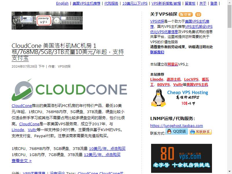Click the 和我联系 contact button
Image resolution: width=232 pixels, height=174 pixels.
[200, 132]
